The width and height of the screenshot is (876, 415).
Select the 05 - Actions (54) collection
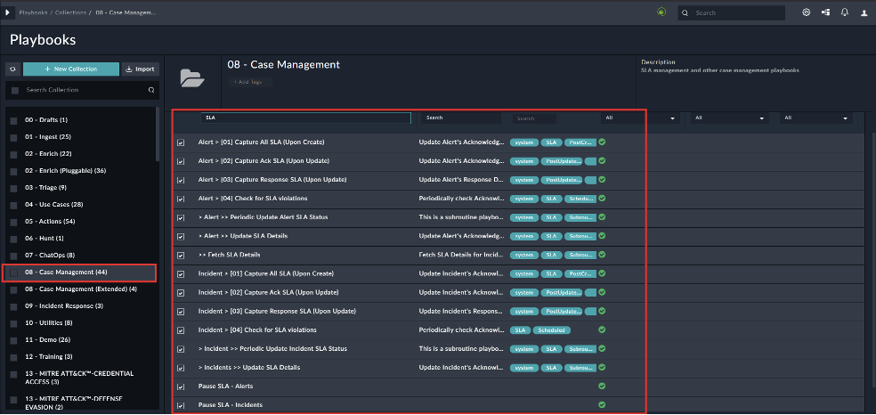coord(50,221)
